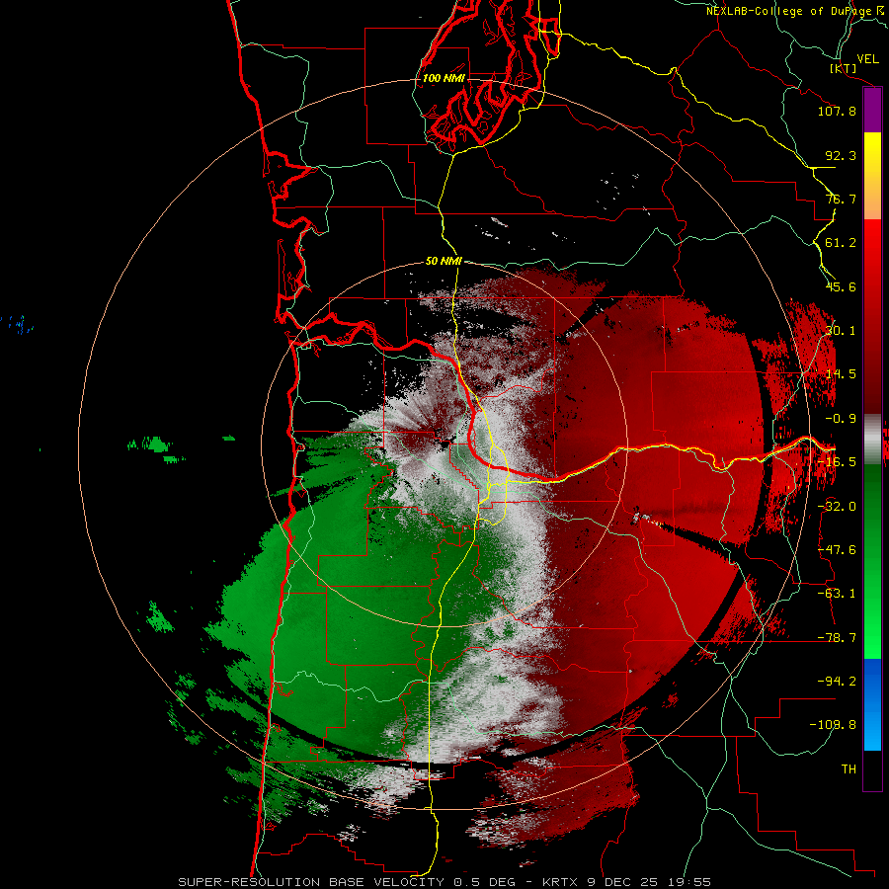
Task: Click the 30.1 scale value
Action: [x=841, y=331]
